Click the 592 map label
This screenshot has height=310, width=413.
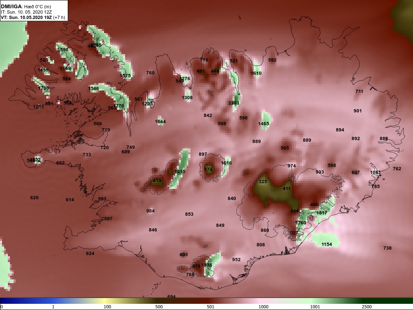click(x=272, y=60)
